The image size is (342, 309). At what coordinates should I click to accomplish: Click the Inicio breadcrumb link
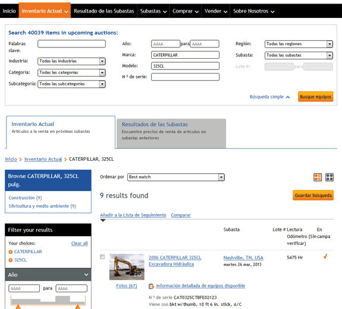11,159
